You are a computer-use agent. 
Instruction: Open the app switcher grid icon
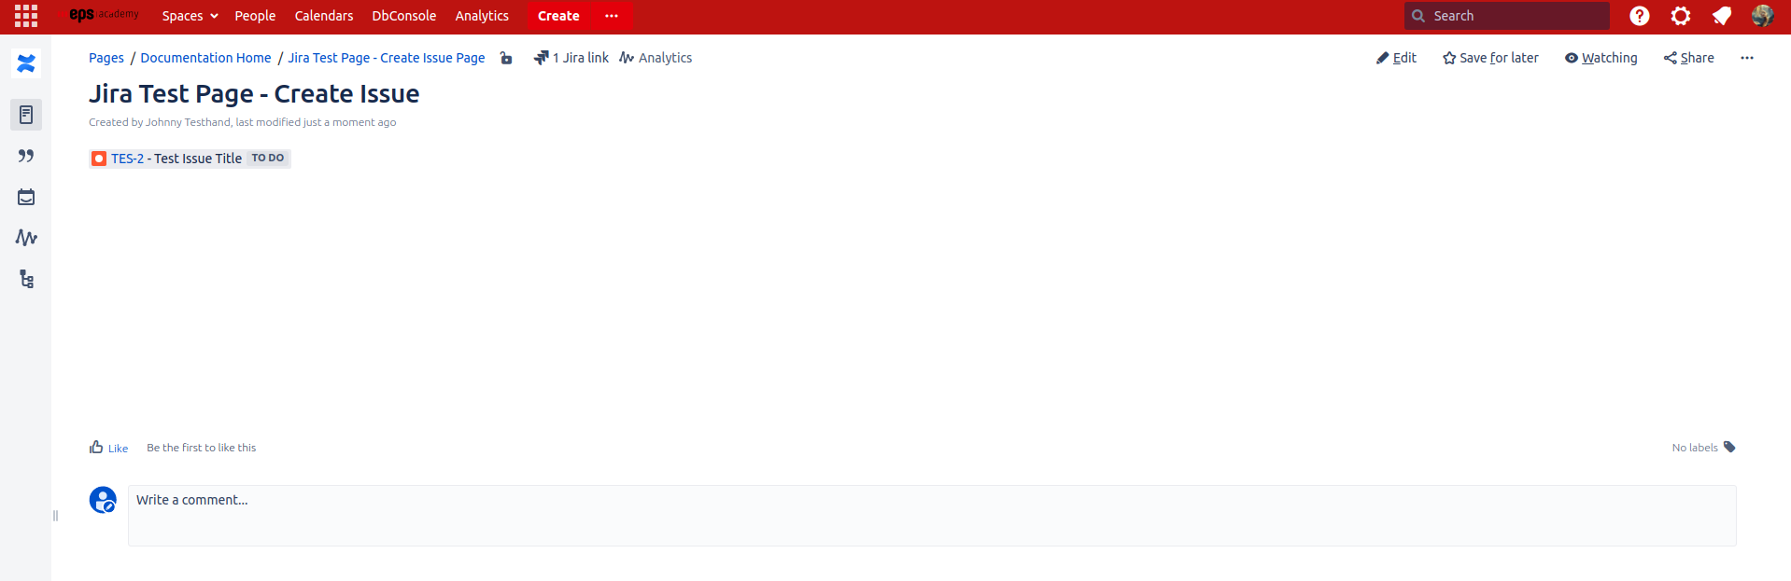pos(26,16)
